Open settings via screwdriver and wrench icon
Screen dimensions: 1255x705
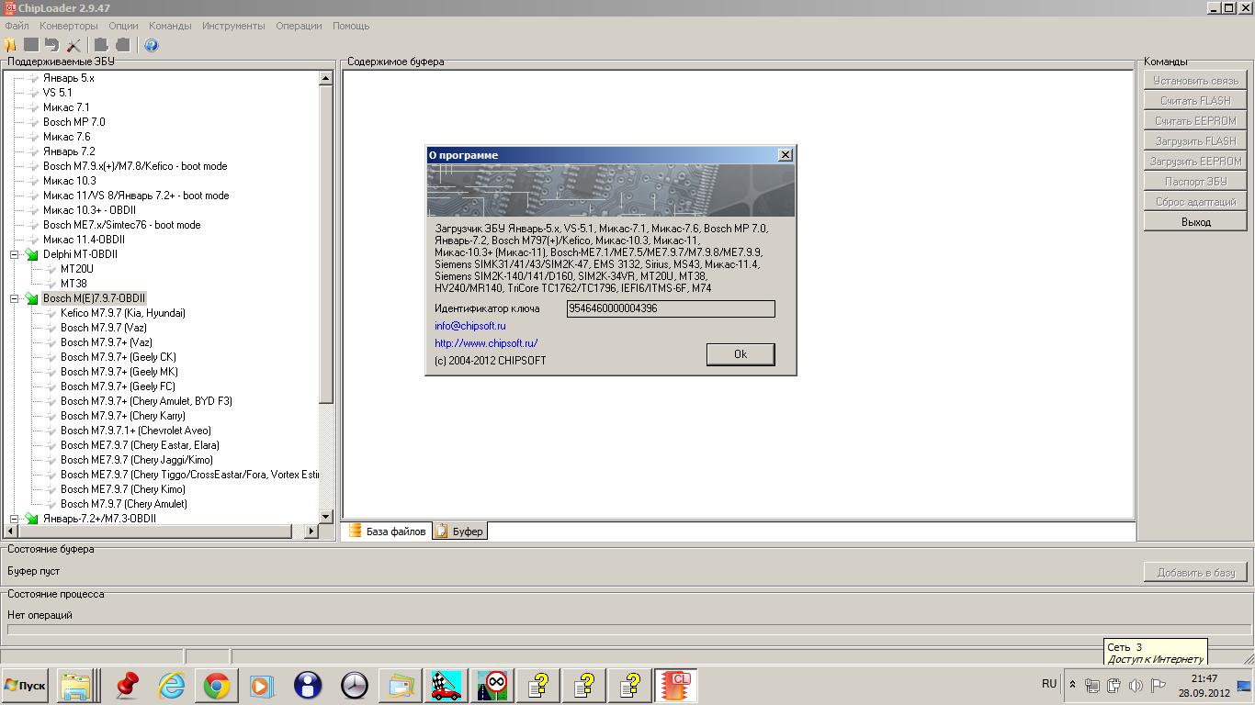point(74,45)
